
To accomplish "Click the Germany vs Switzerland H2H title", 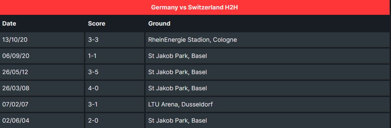I will 194,7.
